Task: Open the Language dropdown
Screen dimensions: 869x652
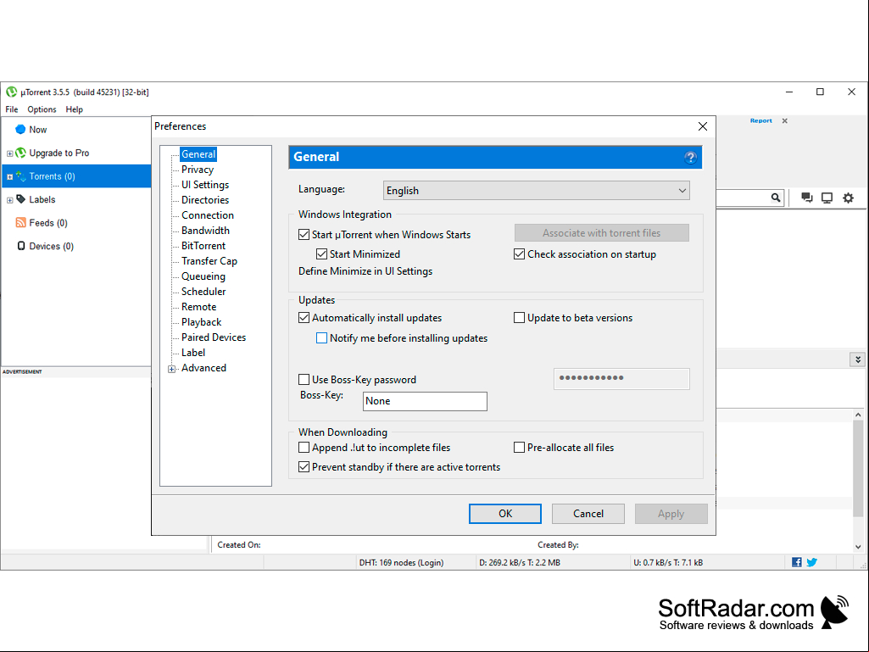Action: click(537, 191)
